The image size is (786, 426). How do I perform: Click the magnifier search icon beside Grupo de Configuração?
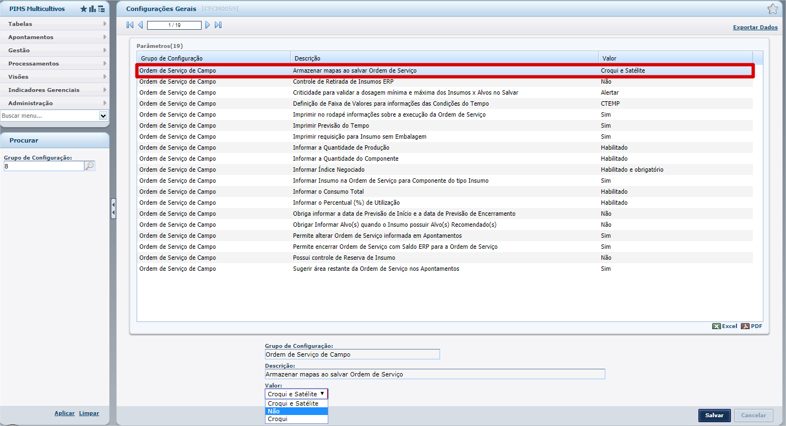tap(90, 166)
